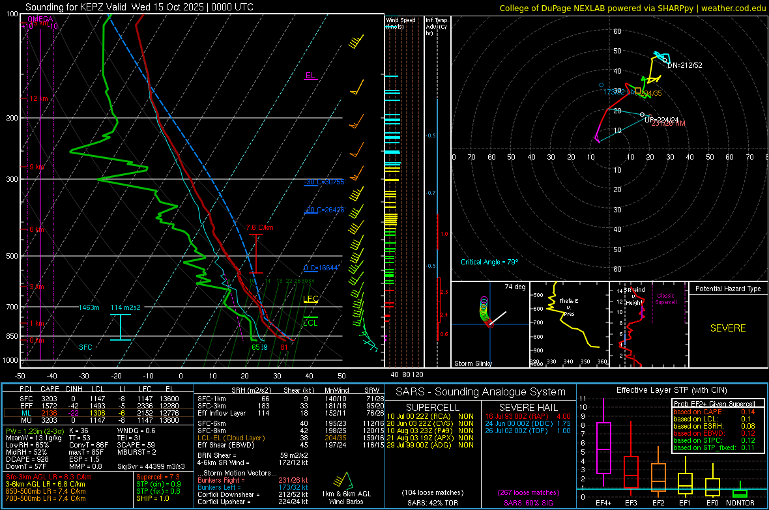Click the 'DCAPE = 928' value
The width and height of the screenshot is (769, 510).
point(27,459)
